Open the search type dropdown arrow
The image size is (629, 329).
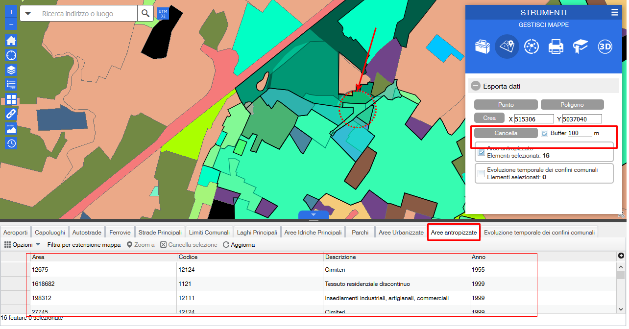(x=28, y=14)
